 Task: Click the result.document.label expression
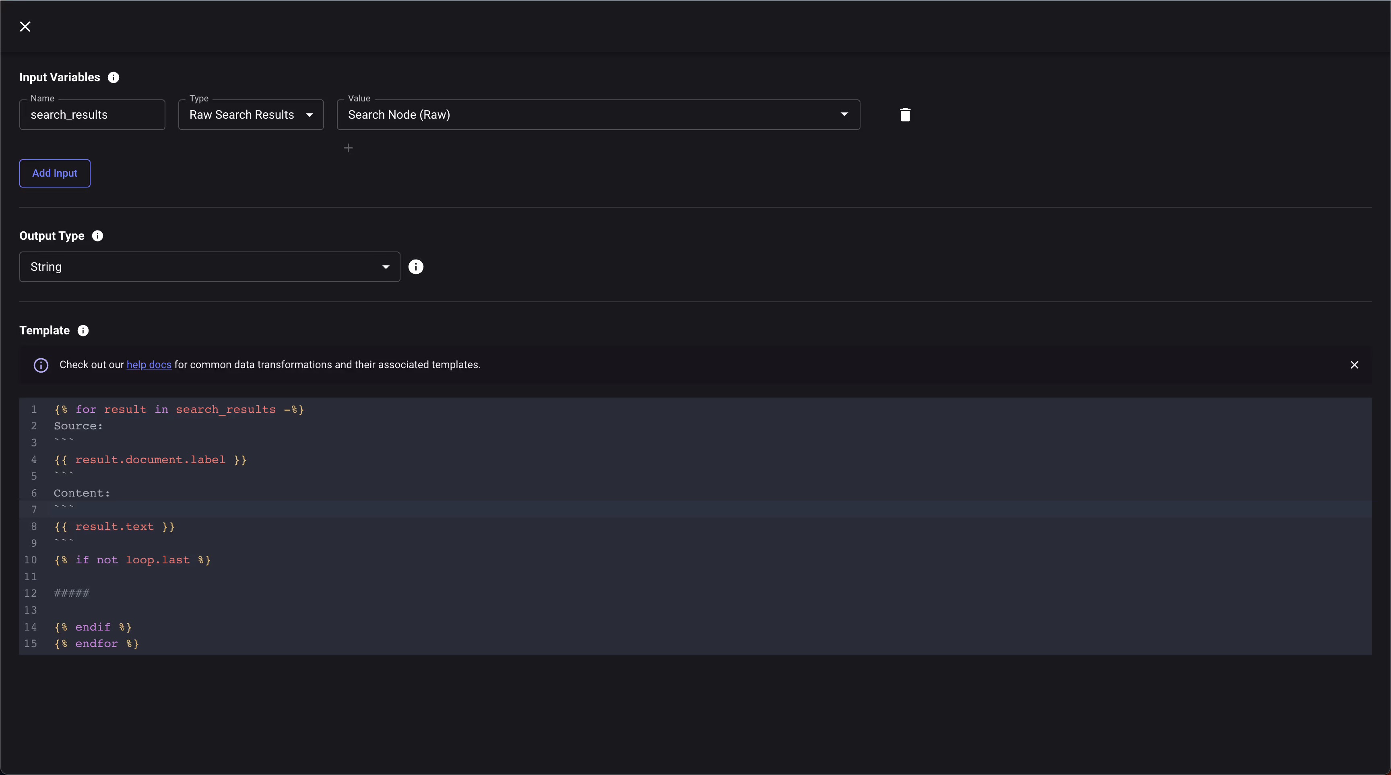coord(150,460)
